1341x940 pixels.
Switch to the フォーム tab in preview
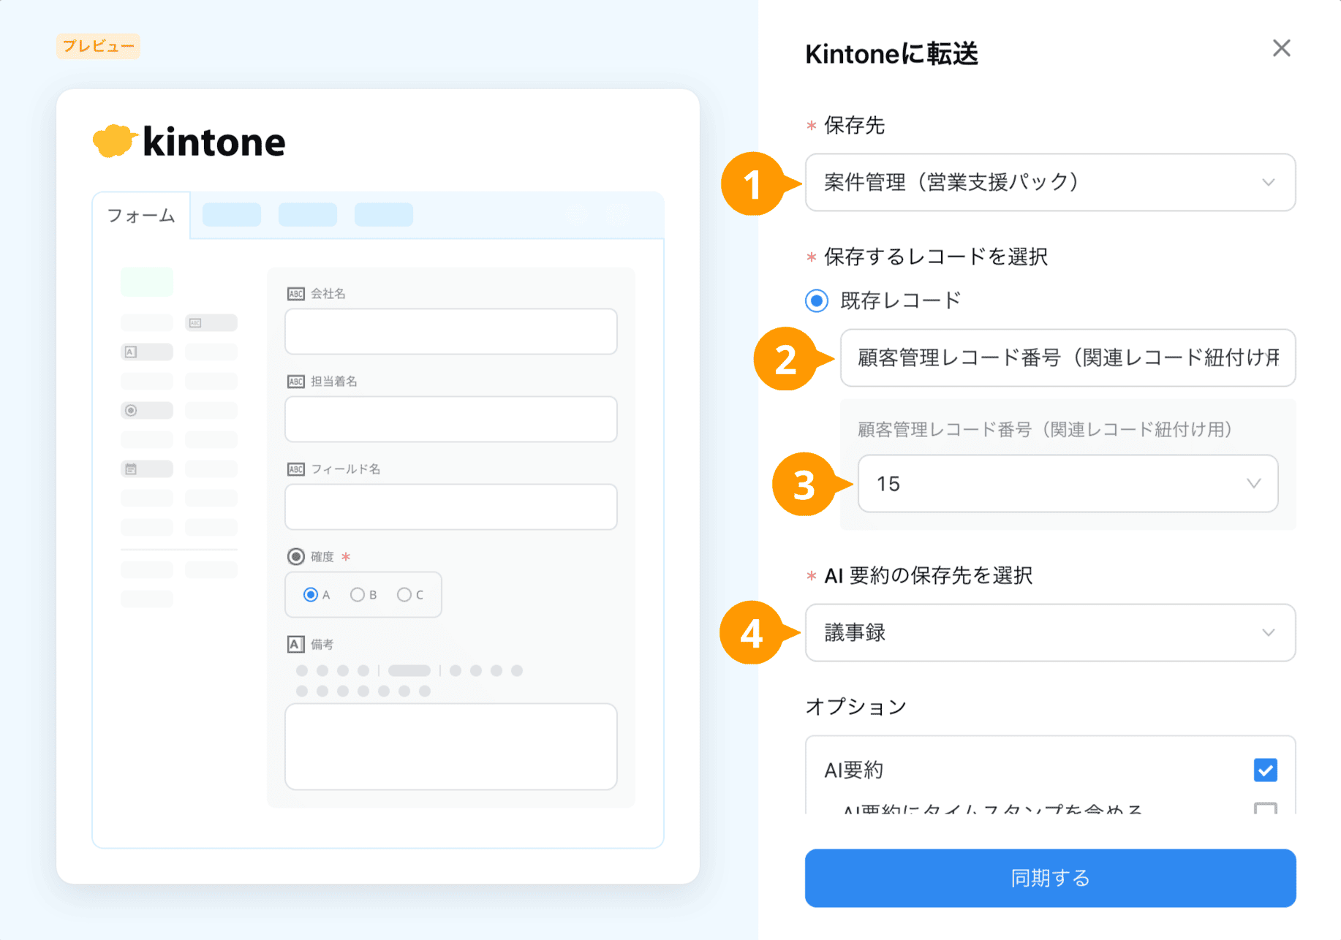click(x=141, y=216)
